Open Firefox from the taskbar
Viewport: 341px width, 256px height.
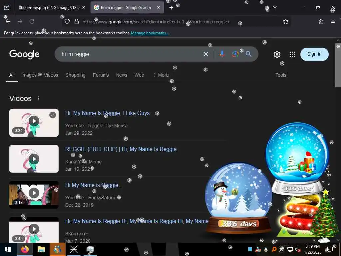tap(25, 249)
